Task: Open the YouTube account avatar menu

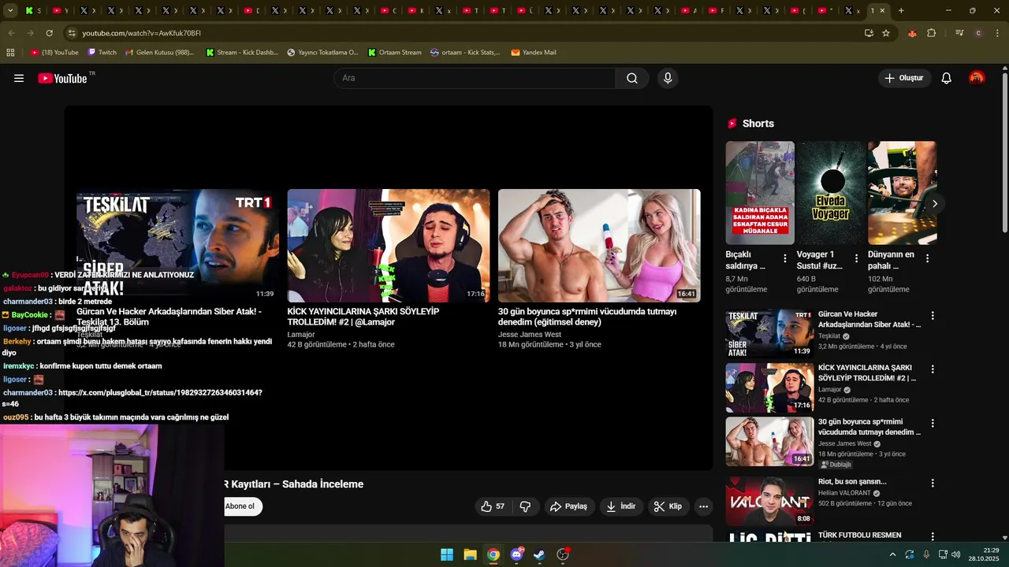Action: pyautogui.click(x=977, y=78)
